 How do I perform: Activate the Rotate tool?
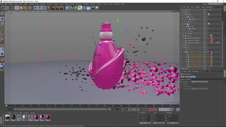25,8
